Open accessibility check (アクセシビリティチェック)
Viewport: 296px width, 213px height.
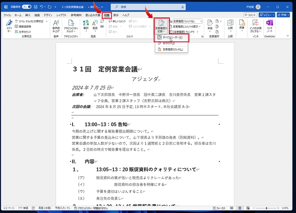pos(71,26)
